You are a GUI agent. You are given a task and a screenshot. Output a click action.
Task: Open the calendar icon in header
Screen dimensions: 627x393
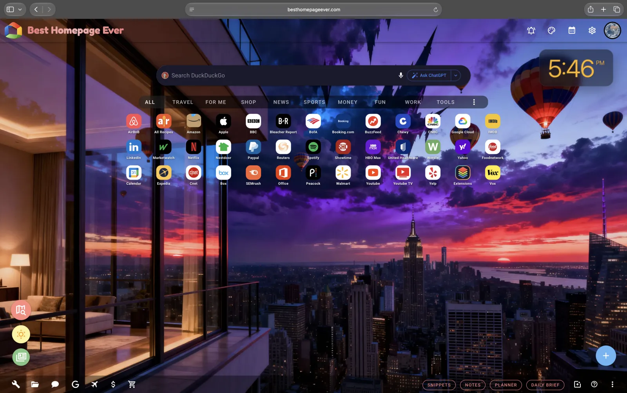click(572, 31)
